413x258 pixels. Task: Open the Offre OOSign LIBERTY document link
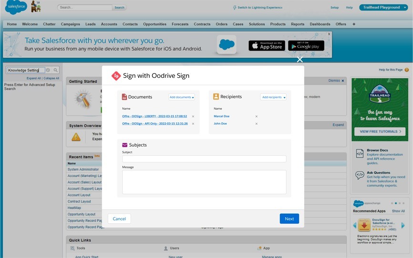pyautogui.click(x=155, y=116)
